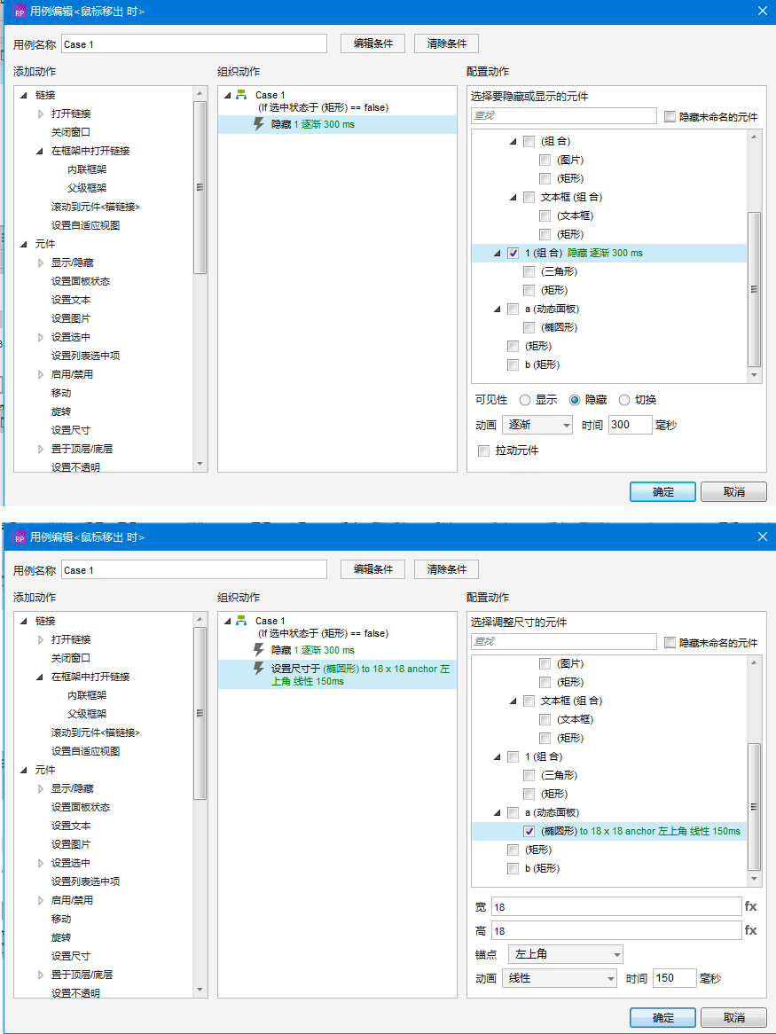Select the 显示 visibility radio button
Viewport: 776px width, 1034px height.
click(x=525, y=400)
